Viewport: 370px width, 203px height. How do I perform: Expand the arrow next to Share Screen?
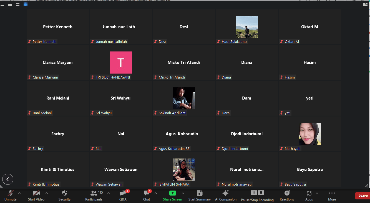[183, 193]
